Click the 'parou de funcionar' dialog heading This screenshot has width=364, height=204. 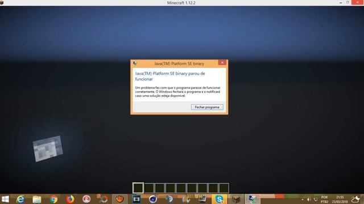pos(170,76)
